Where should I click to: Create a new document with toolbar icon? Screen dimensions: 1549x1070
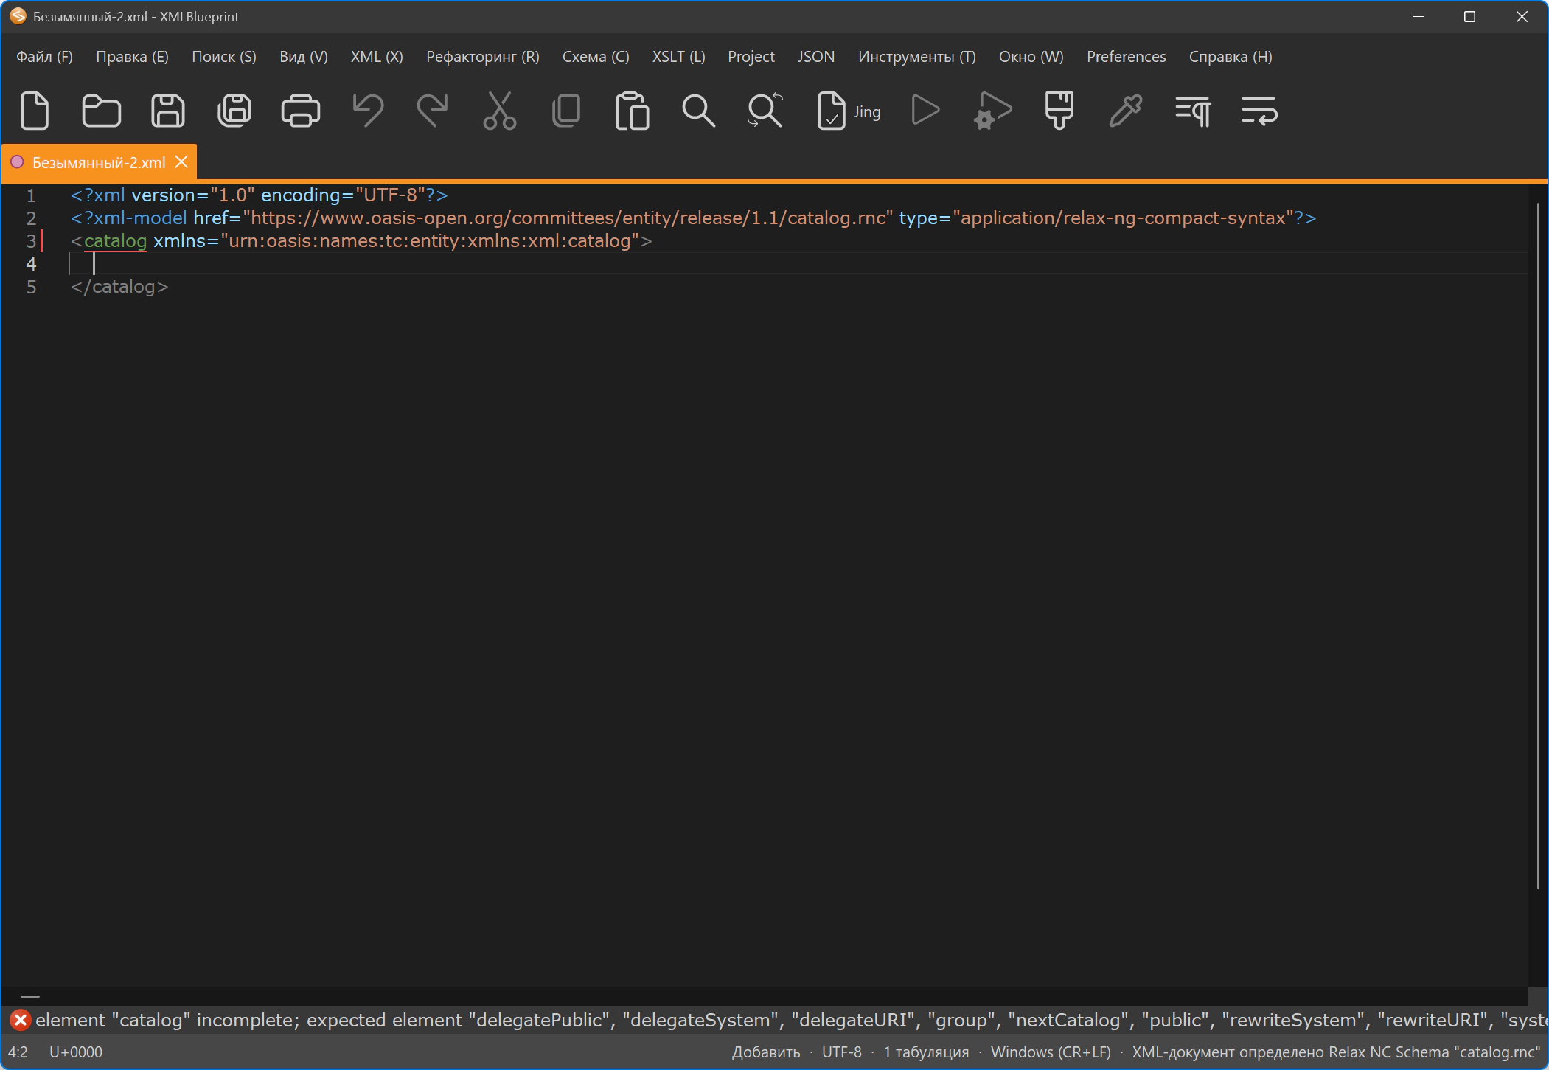click(35, 111)
